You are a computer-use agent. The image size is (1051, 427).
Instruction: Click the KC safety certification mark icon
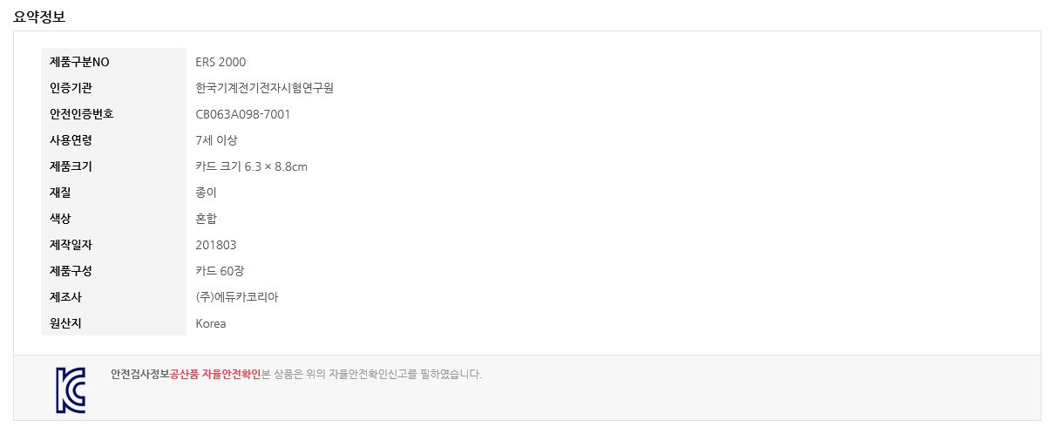pyautogui.click(x=71, y=390)
